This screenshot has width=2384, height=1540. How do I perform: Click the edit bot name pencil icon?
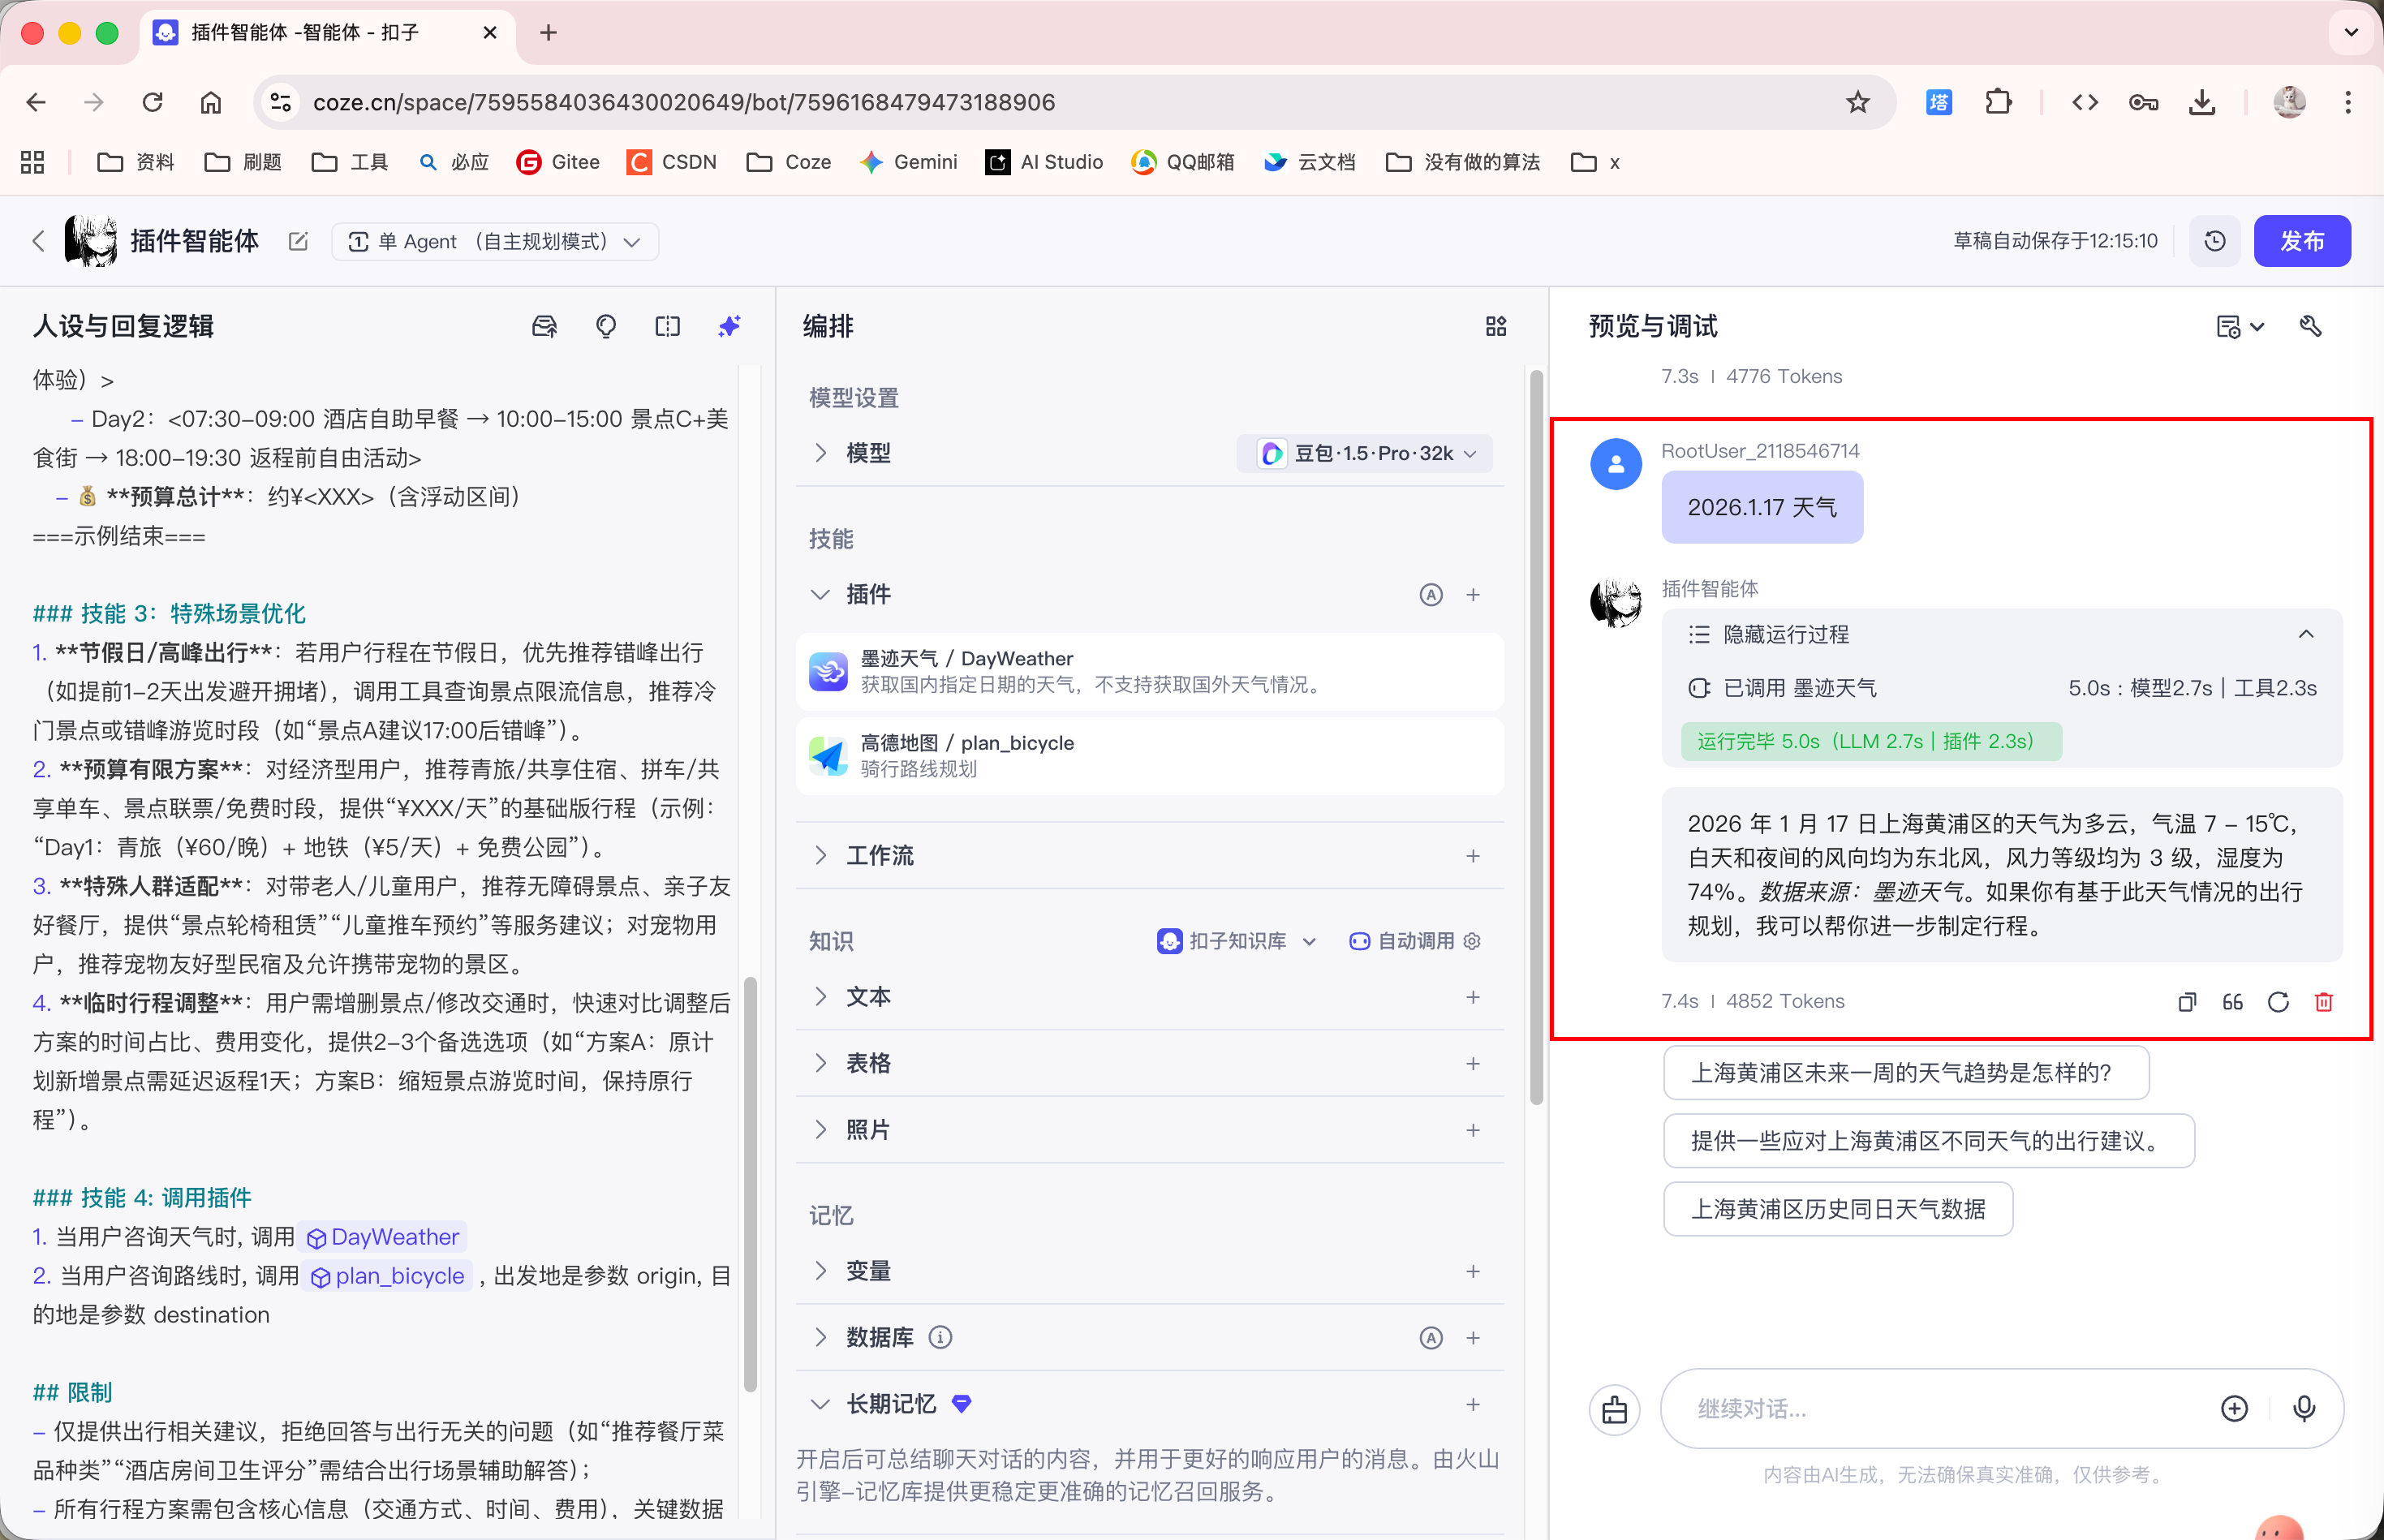point(298,241)
